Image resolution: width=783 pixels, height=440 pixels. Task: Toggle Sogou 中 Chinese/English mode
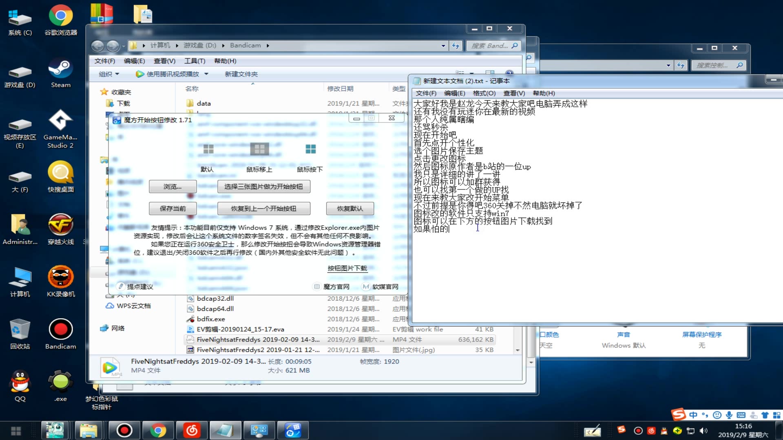[x=693, y=415]
